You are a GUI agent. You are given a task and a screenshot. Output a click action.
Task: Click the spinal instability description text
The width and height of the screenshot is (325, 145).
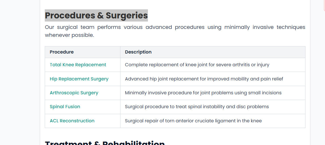point(197,107)
